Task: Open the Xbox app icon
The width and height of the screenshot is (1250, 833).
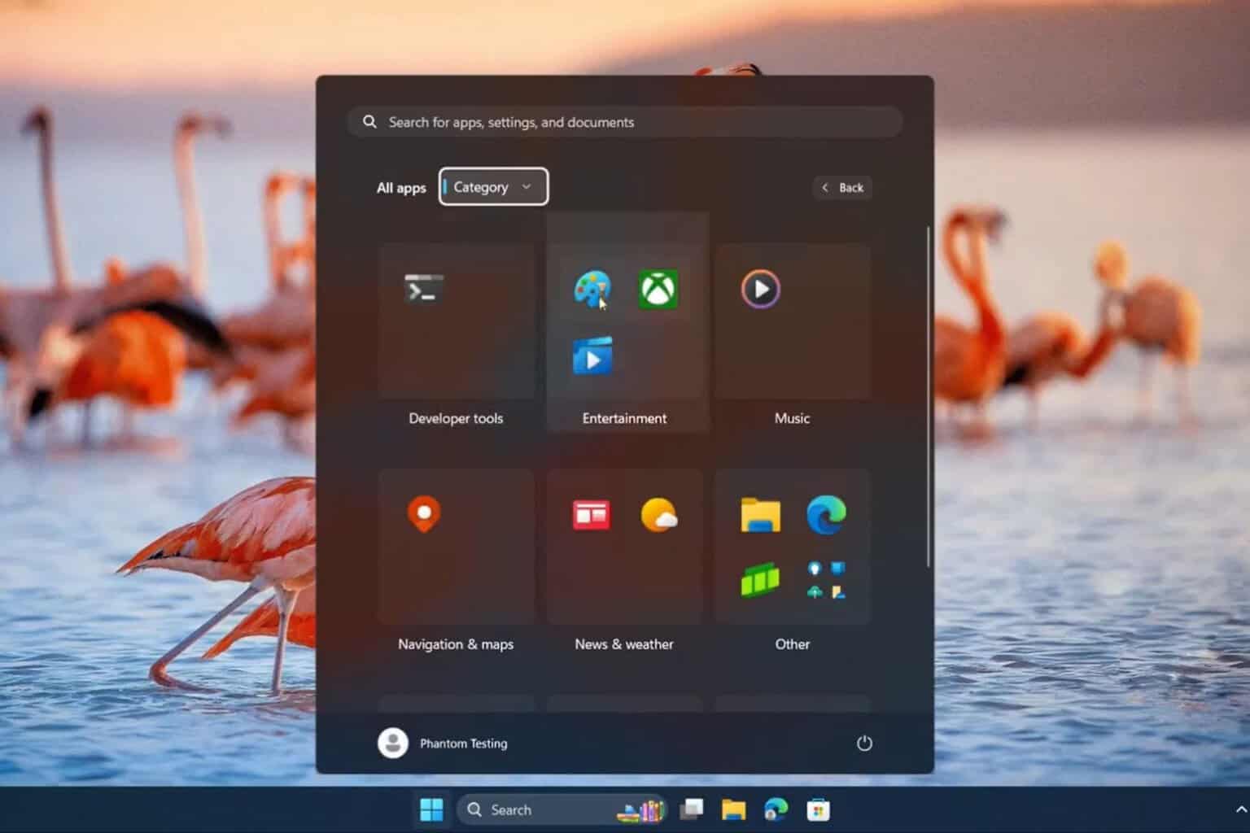Action: [658, 289]
